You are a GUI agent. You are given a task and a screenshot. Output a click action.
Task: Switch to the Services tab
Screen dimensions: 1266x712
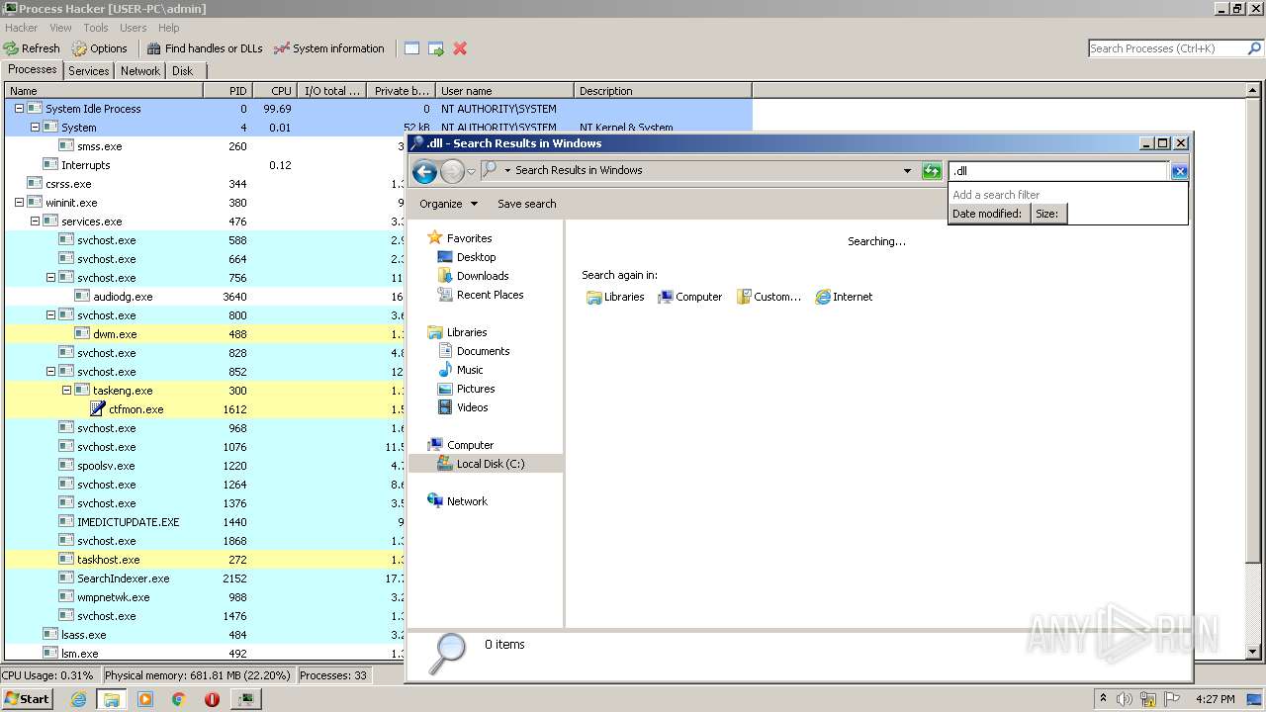pyautogui.click(x=89, y=71)
